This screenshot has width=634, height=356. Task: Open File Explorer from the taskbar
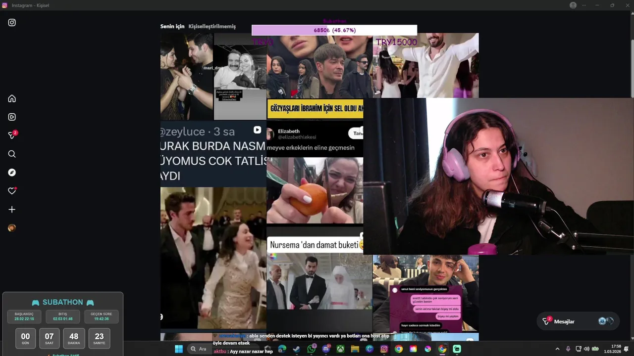[x=355, y=349]
